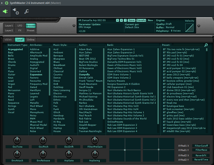Viewport: 214px width, 165px height.
Task: Click the gear icon beside the SynthMaster title
Action: [x=6, y=3]
